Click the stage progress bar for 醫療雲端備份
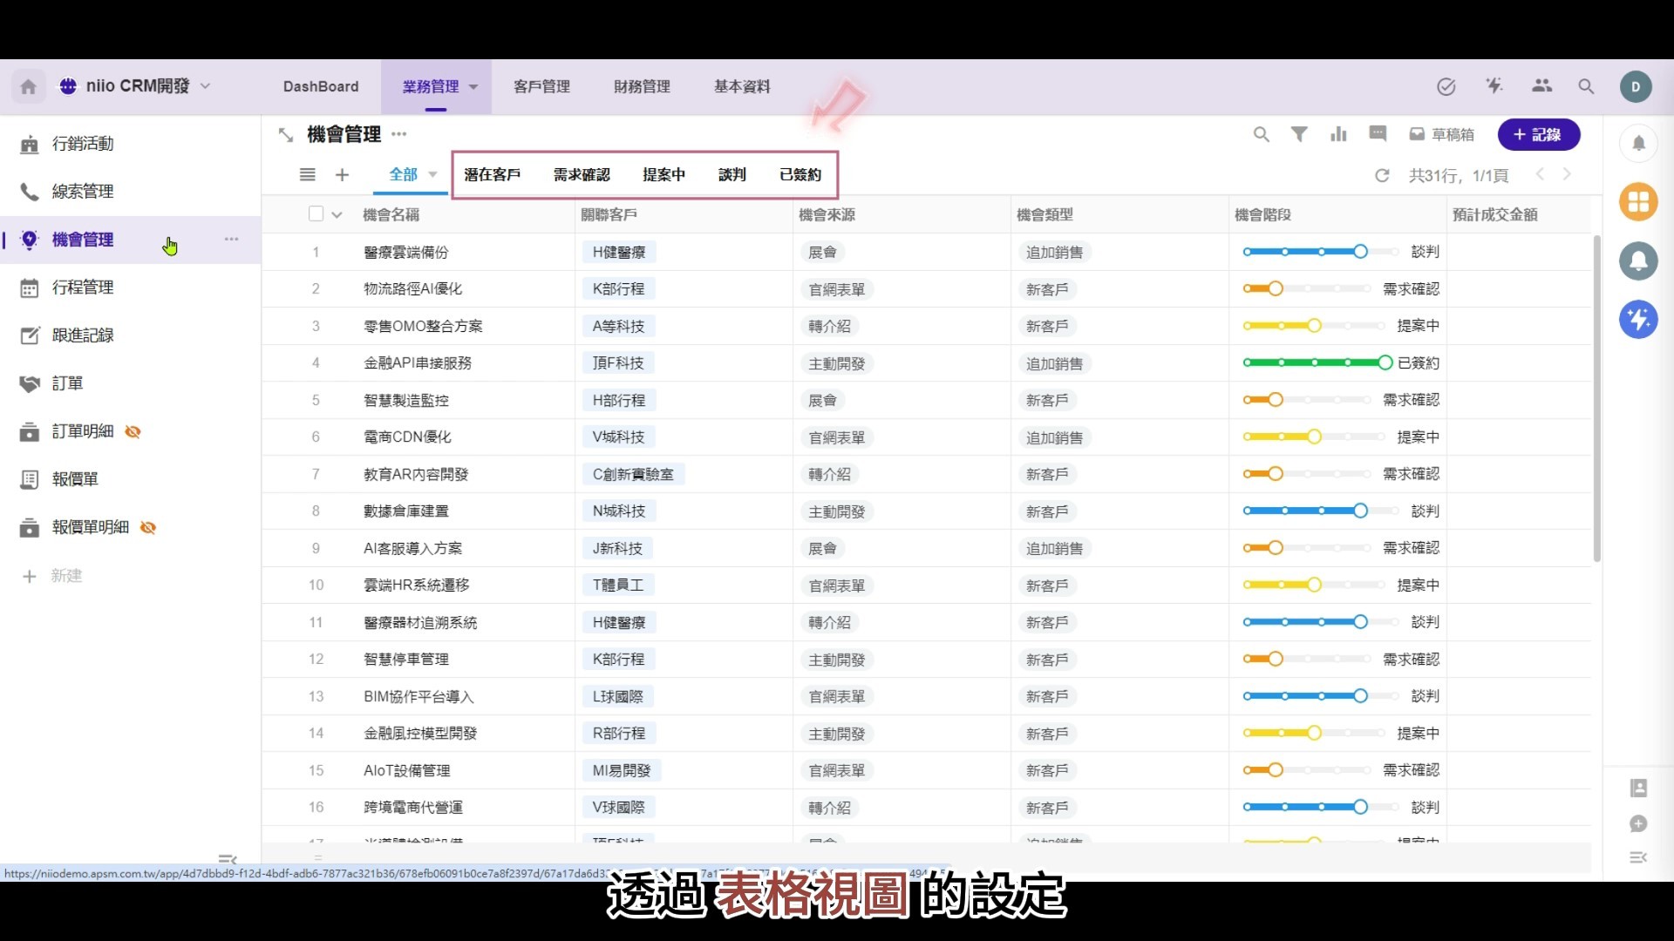This screenshot has width=1674, height=941. 1305,252
